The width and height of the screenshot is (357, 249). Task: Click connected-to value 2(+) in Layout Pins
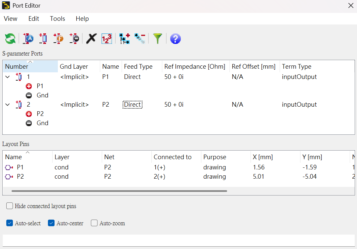point(159,177)
